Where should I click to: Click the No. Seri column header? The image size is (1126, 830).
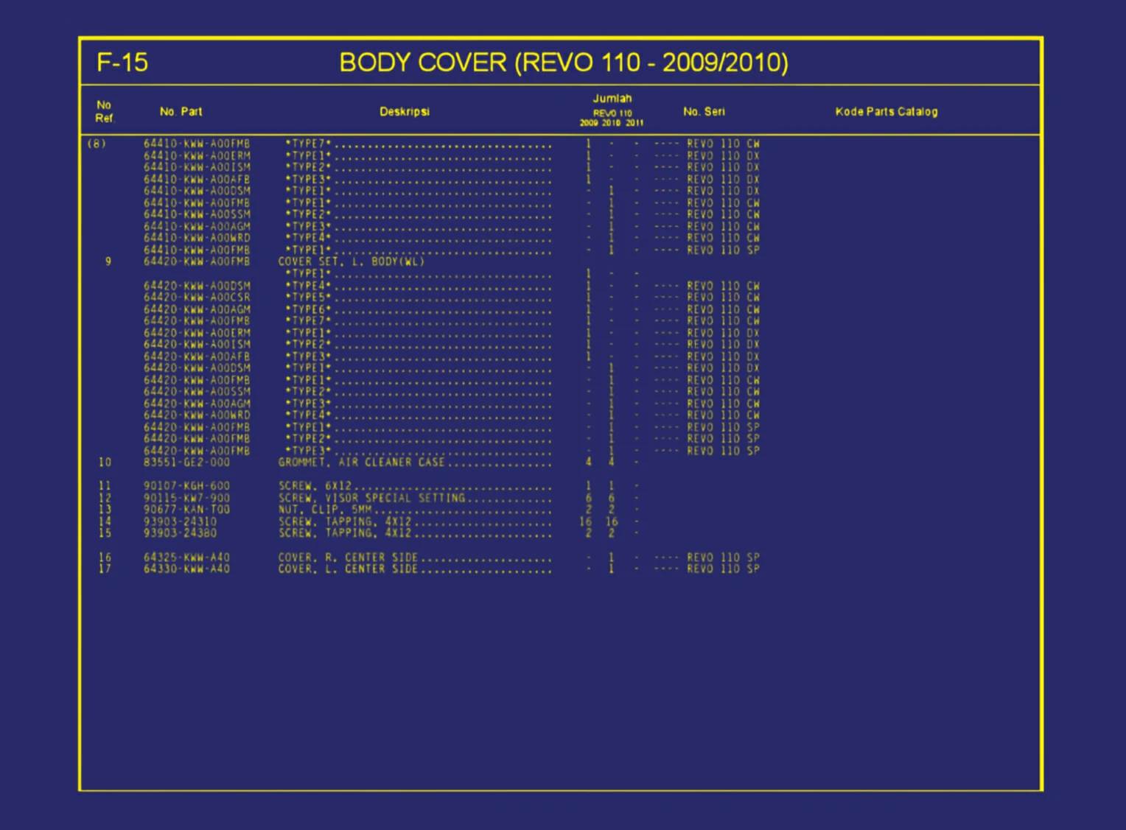click(x=704, y=111)
